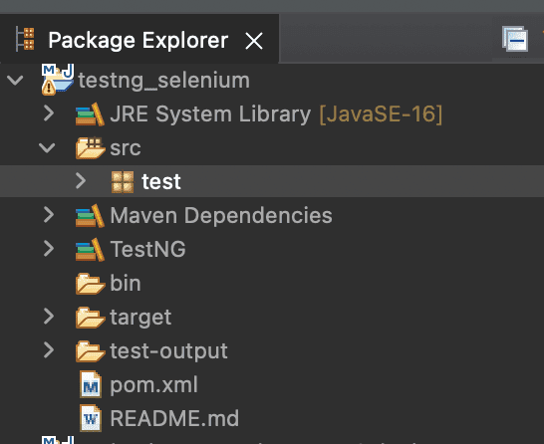Click the README.md file icon

pyautogui.click(x=91, y=418)
